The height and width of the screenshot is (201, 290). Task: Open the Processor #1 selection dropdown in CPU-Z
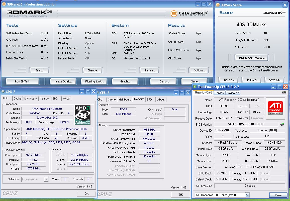(x=46, y=179)
